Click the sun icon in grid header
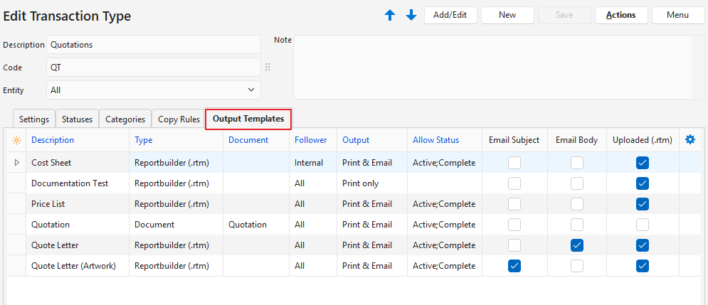Screen dimensions: 708x305 coord(17,141)
